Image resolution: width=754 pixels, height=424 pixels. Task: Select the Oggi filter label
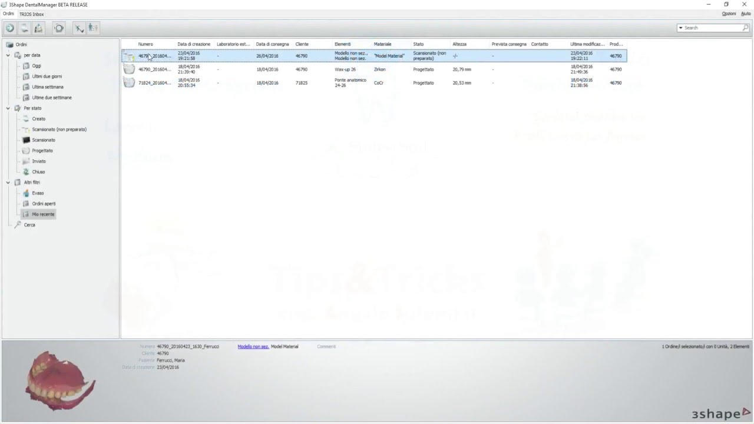click(x=37, y=66)
